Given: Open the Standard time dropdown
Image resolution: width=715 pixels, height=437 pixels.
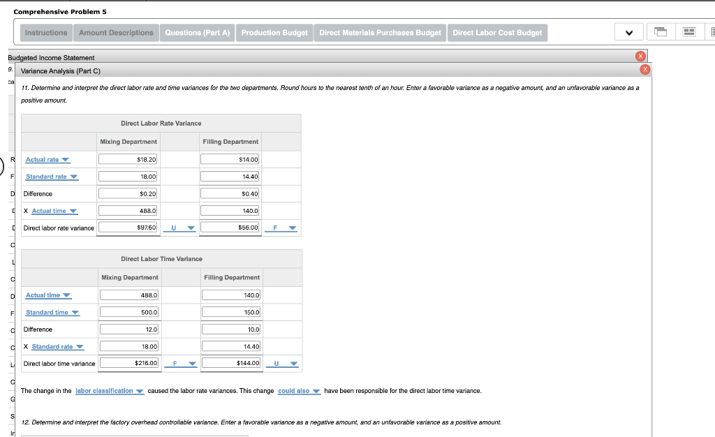Looking at the screenshot, I should [x=52, y=312].
